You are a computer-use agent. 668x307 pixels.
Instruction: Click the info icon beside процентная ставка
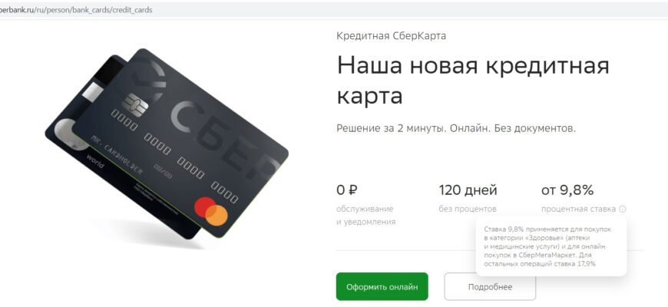(623, 210)
